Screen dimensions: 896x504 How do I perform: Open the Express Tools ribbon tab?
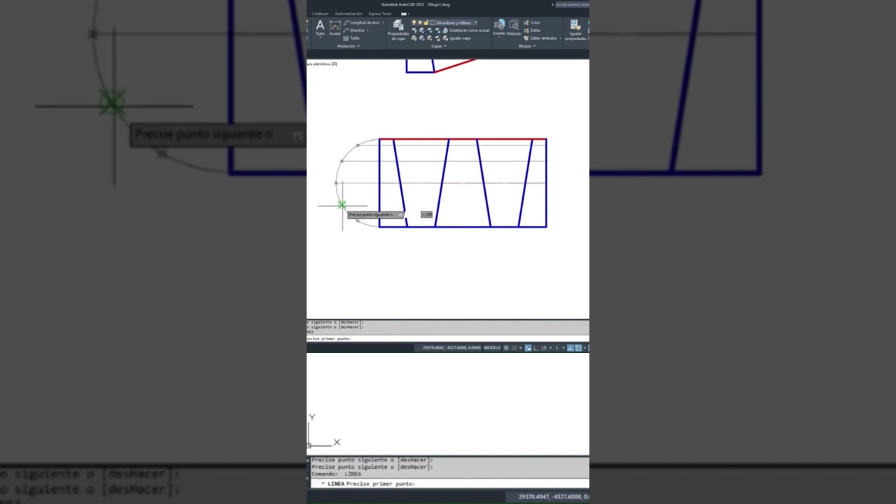coord(380,14)
